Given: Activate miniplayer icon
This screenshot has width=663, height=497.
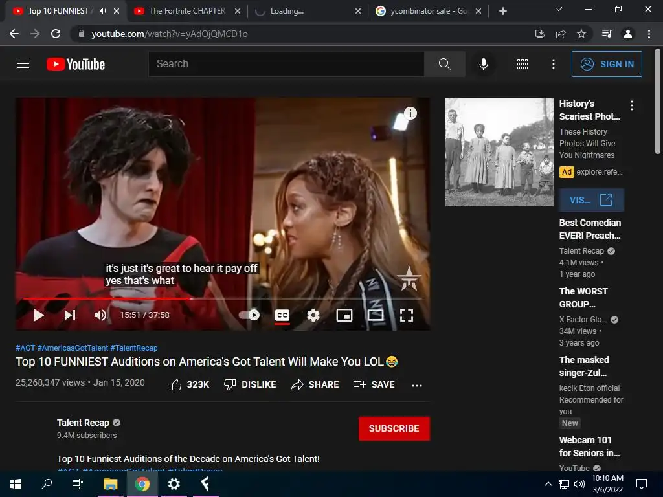Looking at the screenshot, I should [344, 315].
